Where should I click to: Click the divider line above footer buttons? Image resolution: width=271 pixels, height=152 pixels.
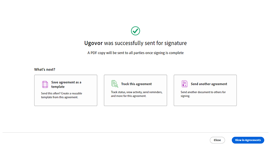tap(135, 132)
